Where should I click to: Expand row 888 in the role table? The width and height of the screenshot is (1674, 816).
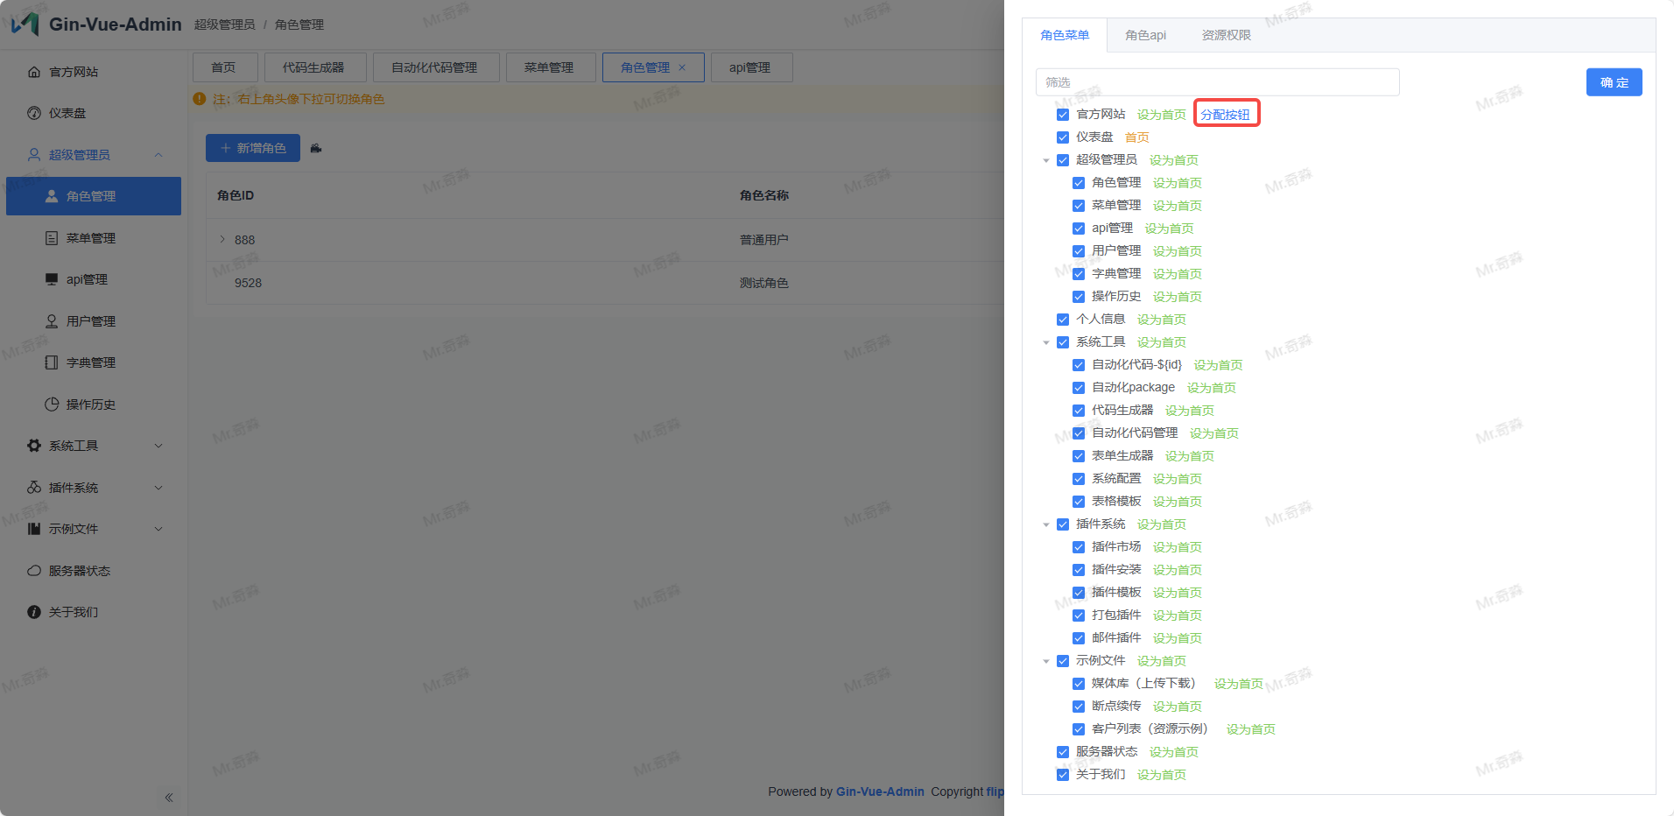[x=222, y=239]
